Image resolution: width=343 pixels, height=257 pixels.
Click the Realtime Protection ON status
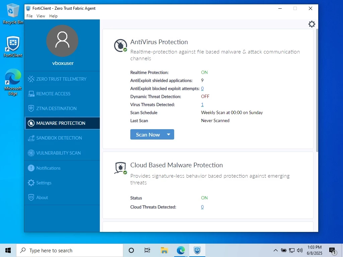204,72
